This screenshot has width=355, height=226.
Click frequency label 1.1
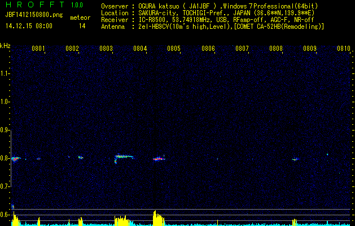tap(5, 73)
